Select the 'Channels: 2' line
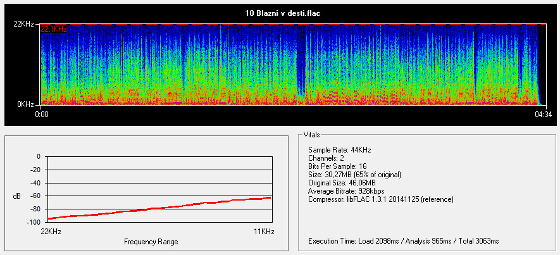Screen dimensions: 560x255 click(327, 158)
